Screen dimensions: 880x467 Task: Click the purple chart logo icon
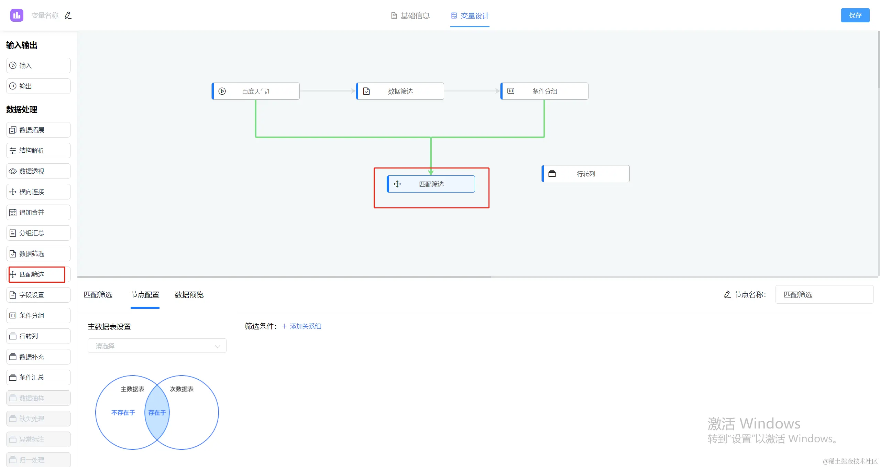[16, 15]
